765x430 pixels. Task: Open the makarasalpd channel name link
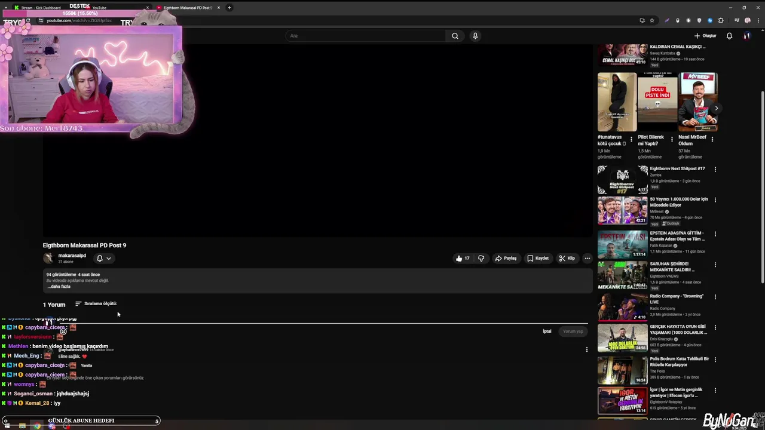click(72, 256)
